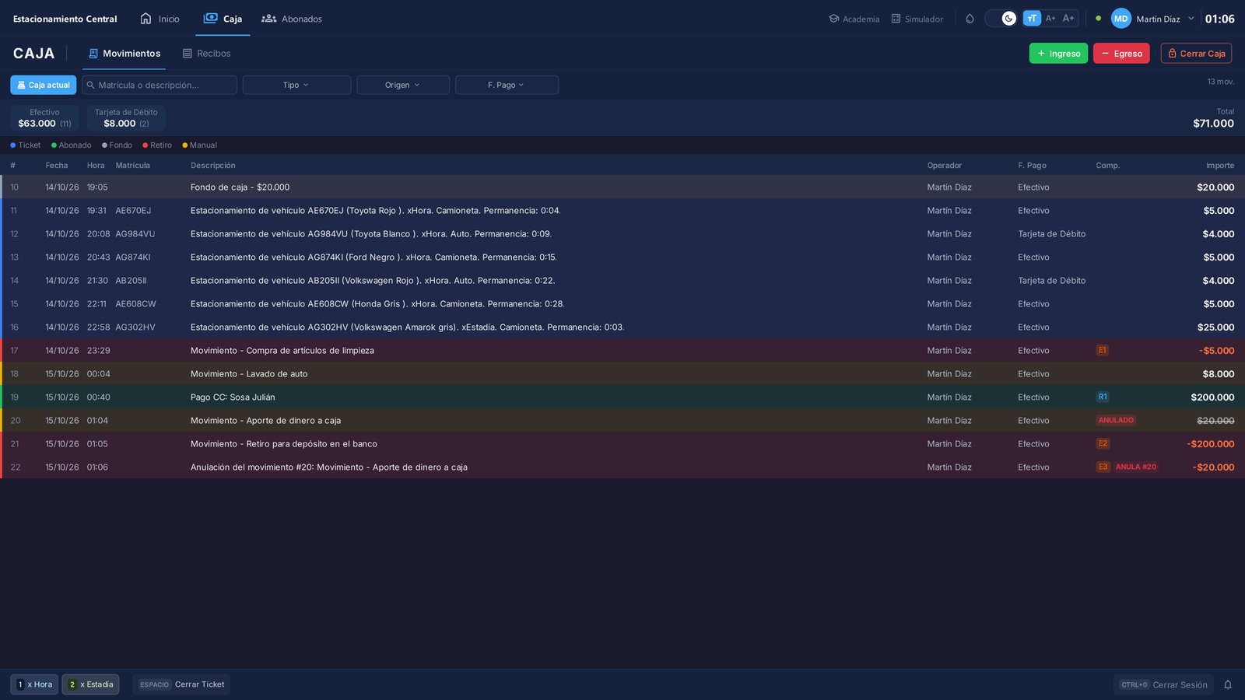This screenshot has width=1245, height=700.
Task: Click the Matrícula o descripción search field
Action: click(x=160, y=85)
